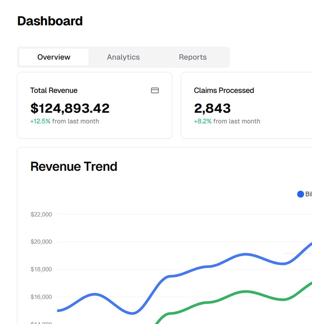Viewport: 312px width, 324px height.
Task: Click the +8.2% claims change indicator
Action: point(203,121)
